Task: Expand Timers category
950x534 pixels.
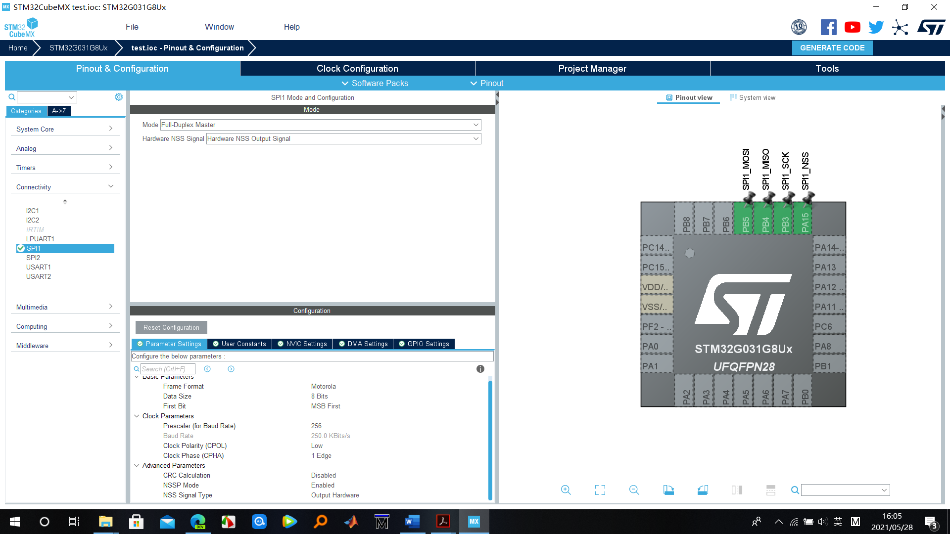Action: (65, 168)
